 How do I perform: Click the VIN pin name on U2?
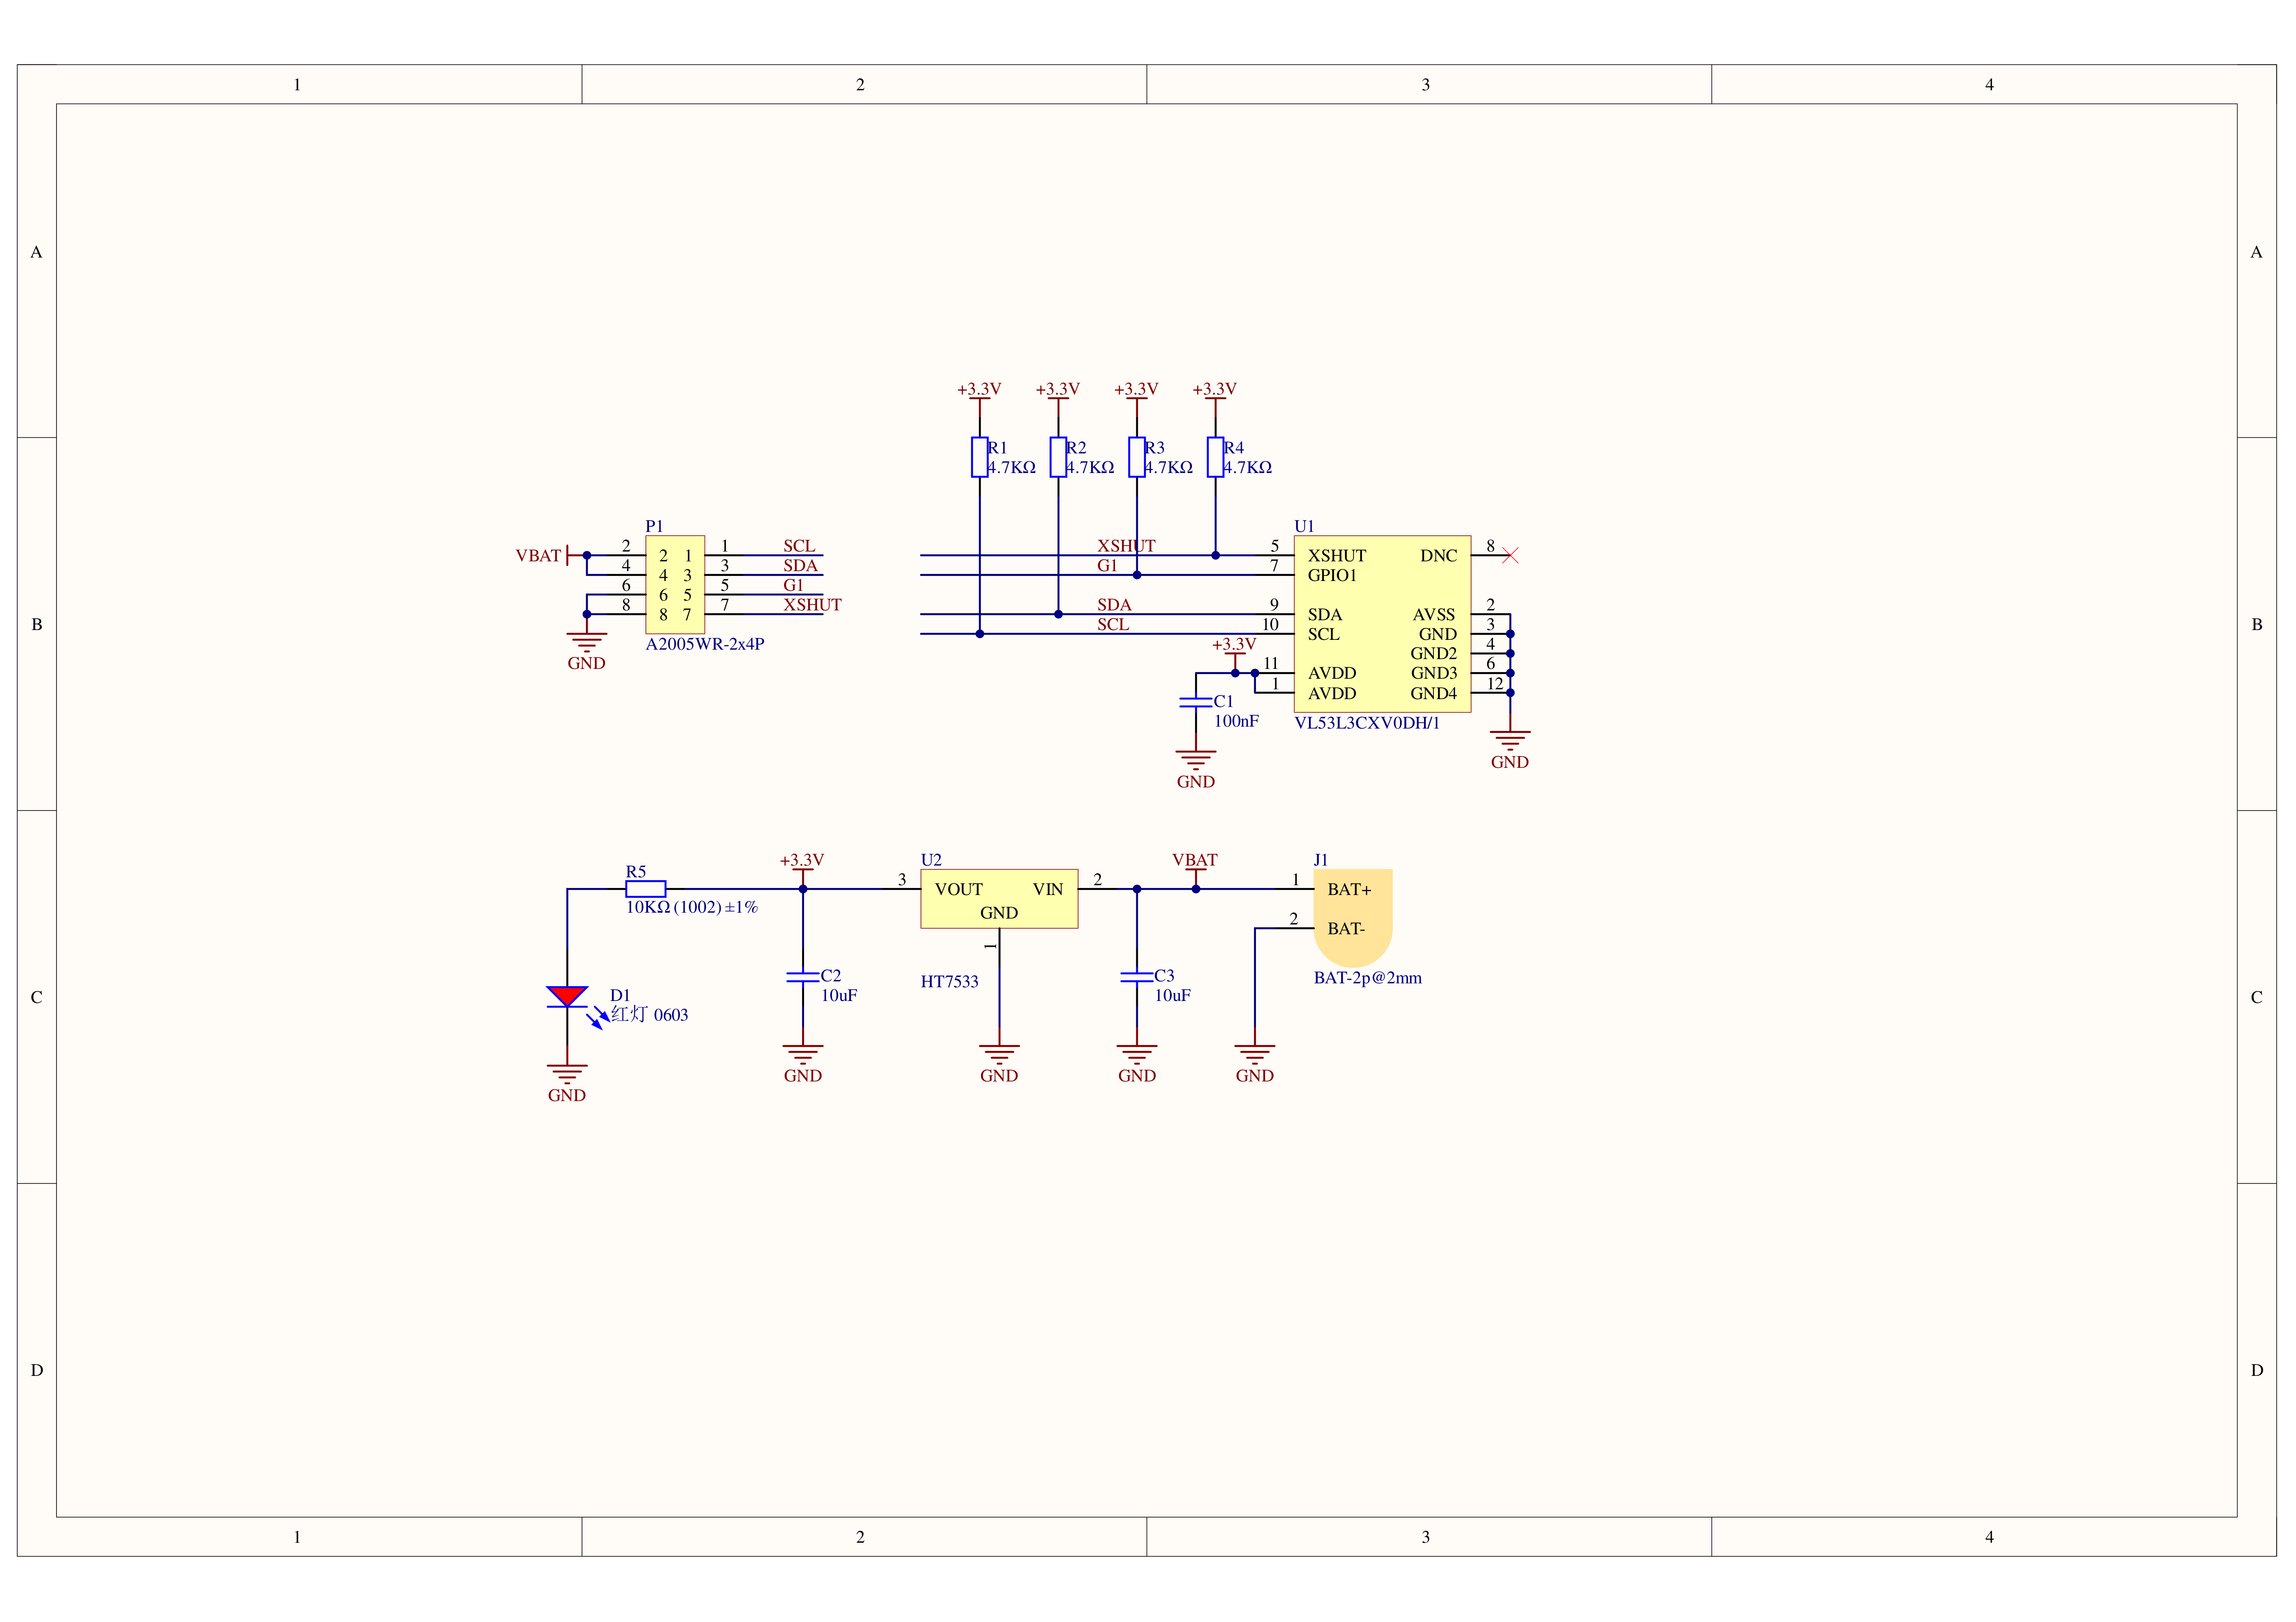[1048, 890]
